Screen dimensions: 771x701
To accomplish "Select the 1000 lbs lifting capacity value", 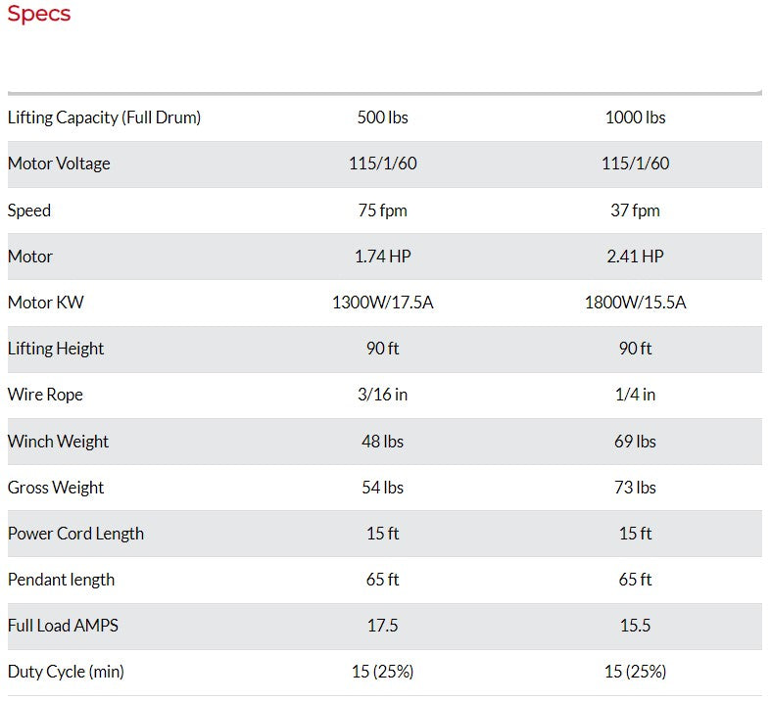I will point(636,117).
